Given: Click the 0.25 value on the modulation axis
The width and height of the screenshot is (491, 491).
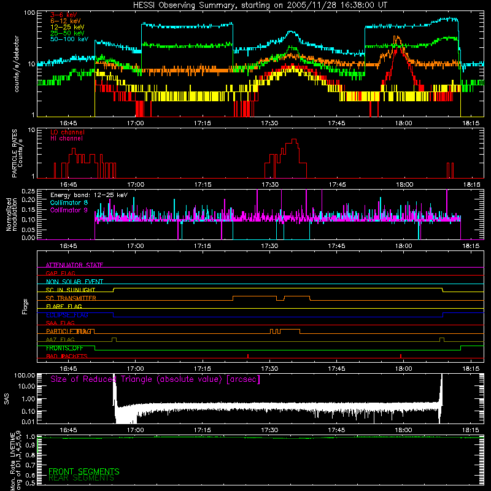Looking at the screenshot, I should click(28, 191).
